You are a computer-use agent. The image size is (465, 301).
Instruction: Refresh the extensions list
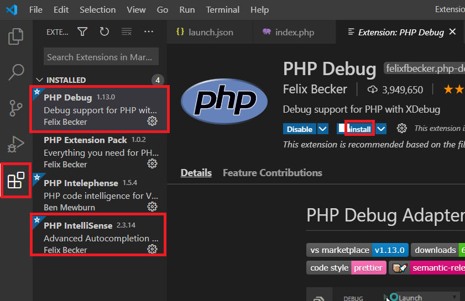coord(104,31)
